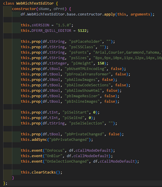
Task: Click false on the pbAllowImages line
Action: [107, 80]
